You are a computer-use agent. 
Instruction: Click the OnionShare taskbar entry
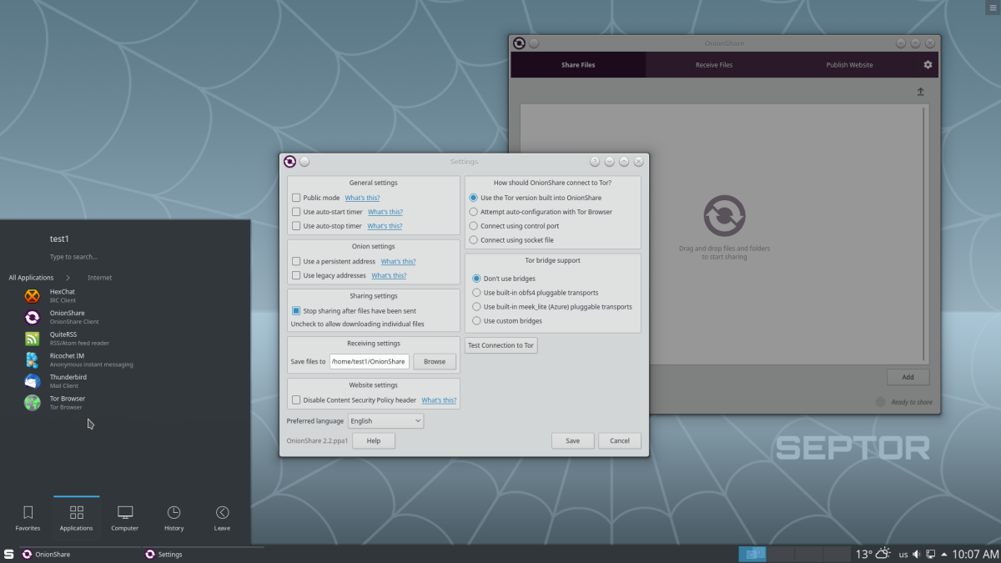(x=79, y=554)
